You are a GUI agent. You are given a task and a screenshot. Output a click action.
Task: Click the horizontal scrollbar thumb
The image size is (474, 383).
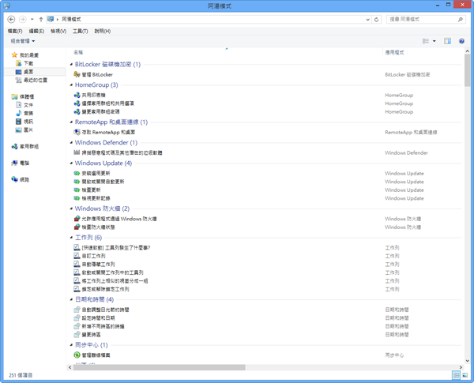tap(160, 367)
